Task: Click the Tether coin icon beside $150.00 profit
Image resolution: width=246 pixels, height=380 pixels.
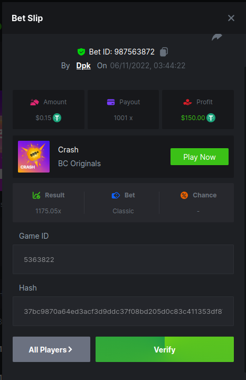Action: coord(211,118)
